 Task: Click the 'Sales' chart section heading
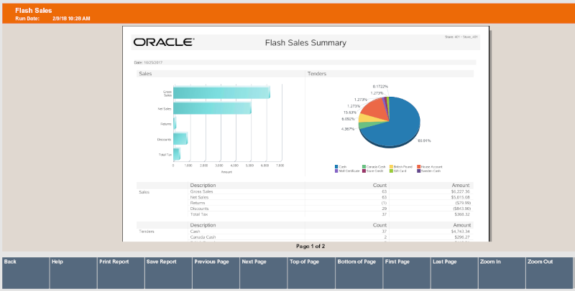(145, 74)
